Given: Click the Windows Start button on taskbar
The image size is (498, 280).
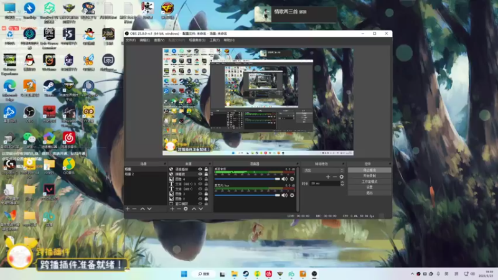Looking at the screenshot, I should click(184, 274).
